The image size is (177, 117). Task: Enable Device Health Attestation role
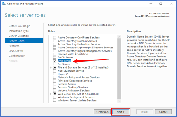click(x=55, y=54)
